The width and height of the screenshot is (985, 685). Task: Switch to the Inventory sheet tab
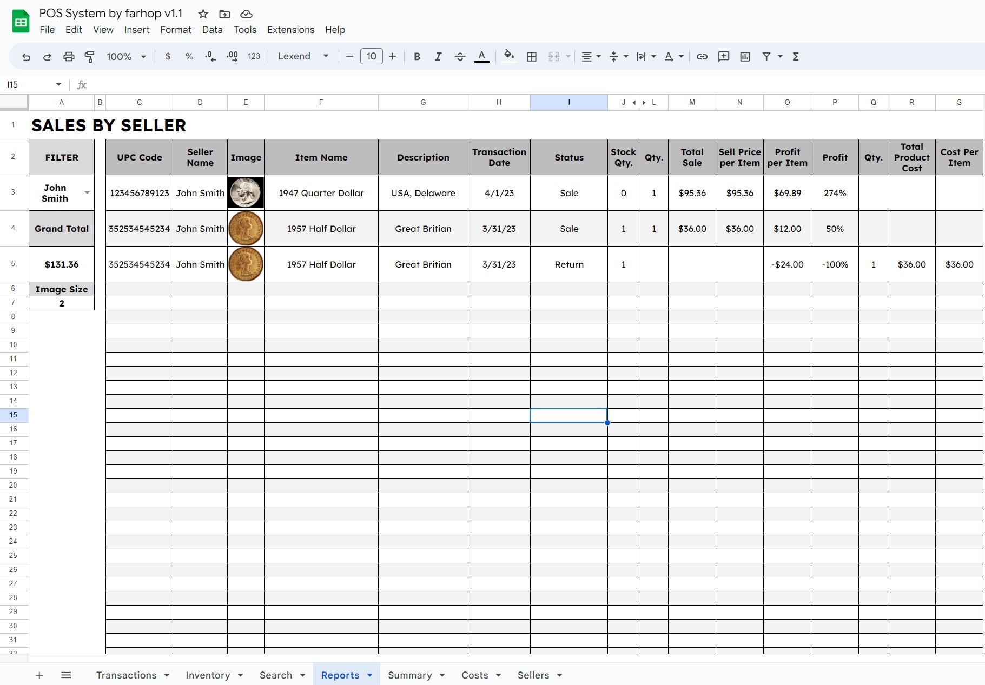(208, 675)
